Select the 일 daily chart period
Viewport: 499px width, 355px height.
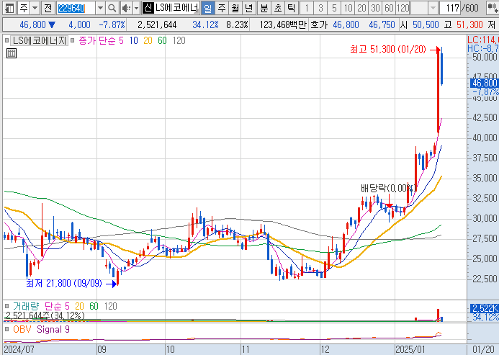click(208, 8)
